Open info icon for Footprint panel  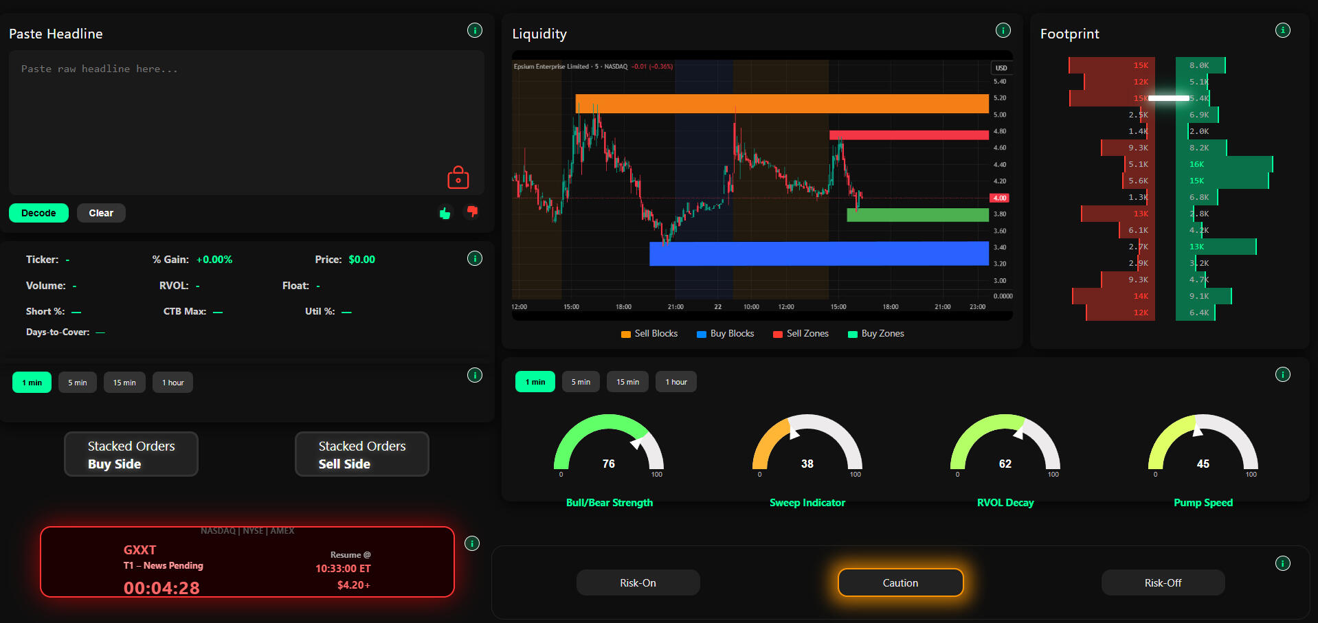(1282, 30)
